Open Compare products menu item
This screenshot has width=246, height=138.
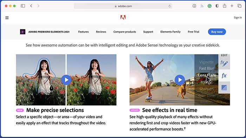[x=125, y=32]
